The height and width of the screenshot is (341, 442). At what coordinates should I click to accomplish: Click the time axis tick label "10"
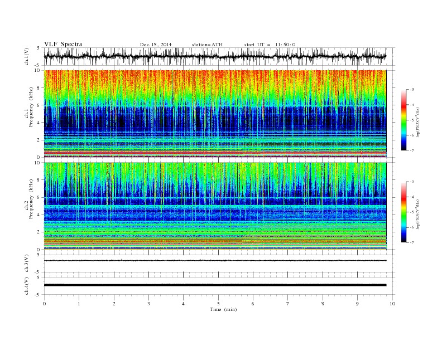pos(392,304)
